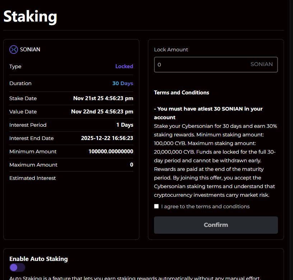The height and width of the screenshot is (280, 293).
Task: Select the purple X logo next to SONIAN
Action: tap(14, 50)
